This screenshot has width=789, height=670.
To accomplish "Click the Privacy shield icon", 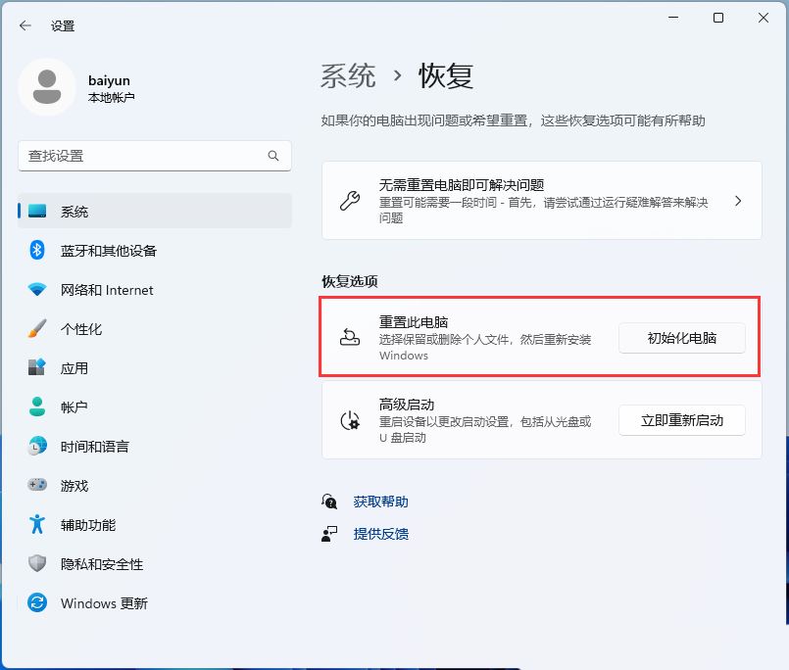I will (x=37, y=563).
